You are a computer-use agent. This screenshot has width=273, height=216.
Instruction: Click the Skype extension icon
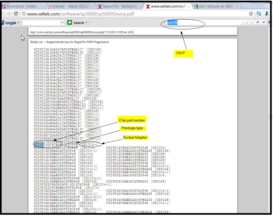pos(259,14)
